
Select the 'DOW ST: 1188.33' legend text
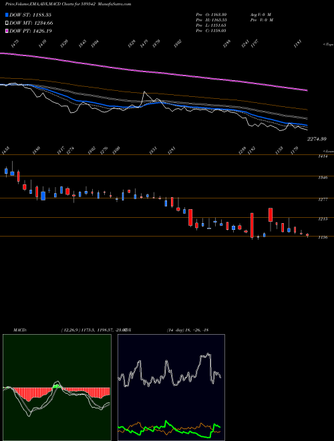click(x=30, y=15)
